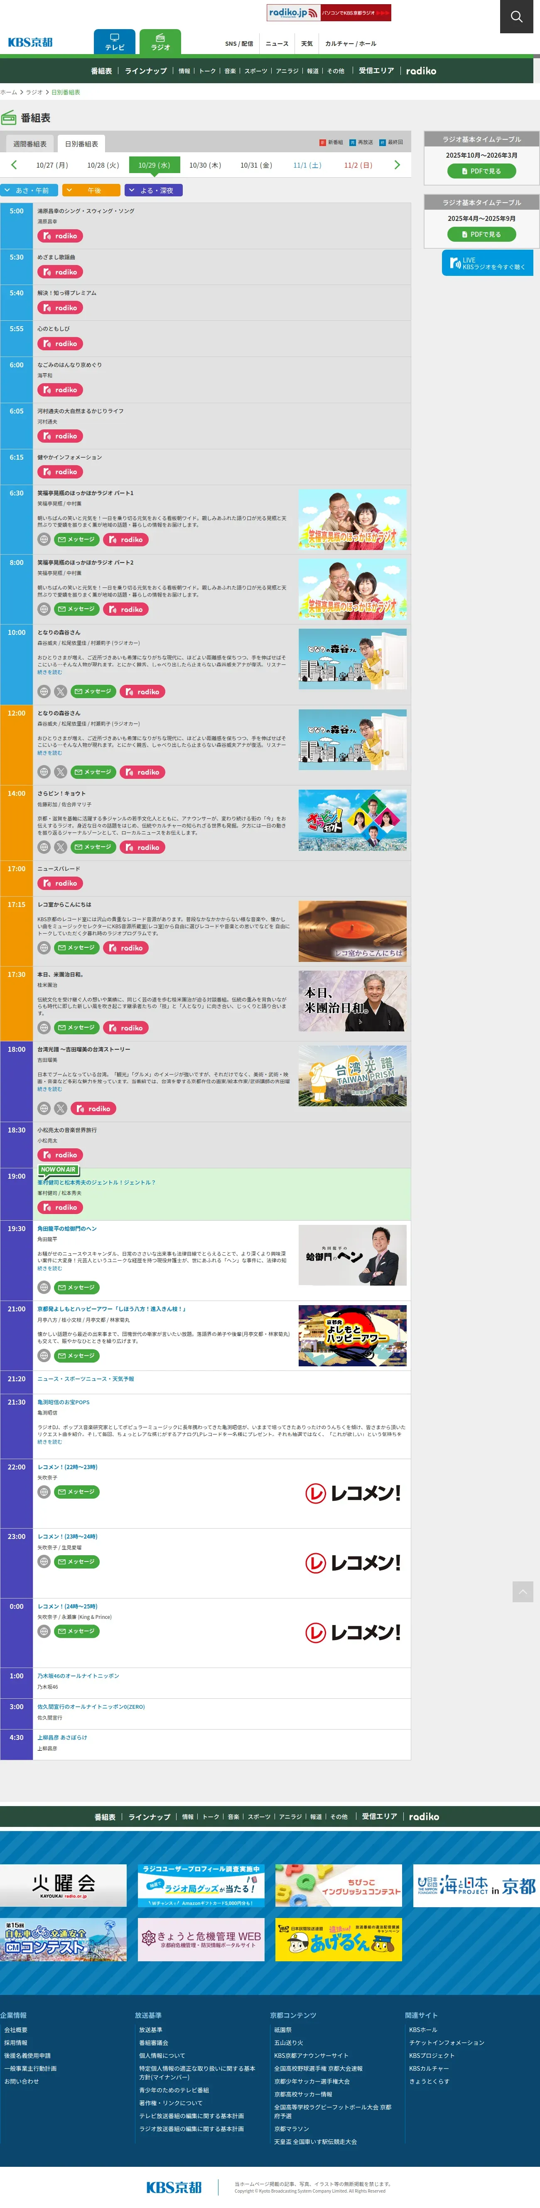Open ほっかほかラジオ パート2 thumbnail
The width and height of the screenshot is (540, 2208).
pos(353,590)
